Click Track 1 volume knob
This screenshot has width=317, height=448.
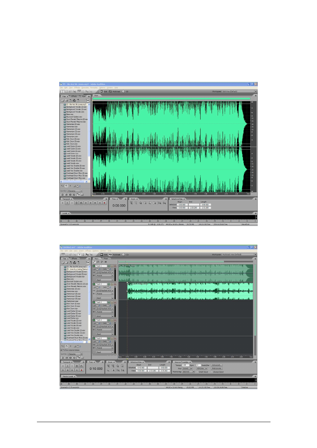pyautogui.click(x=97, y=269)
